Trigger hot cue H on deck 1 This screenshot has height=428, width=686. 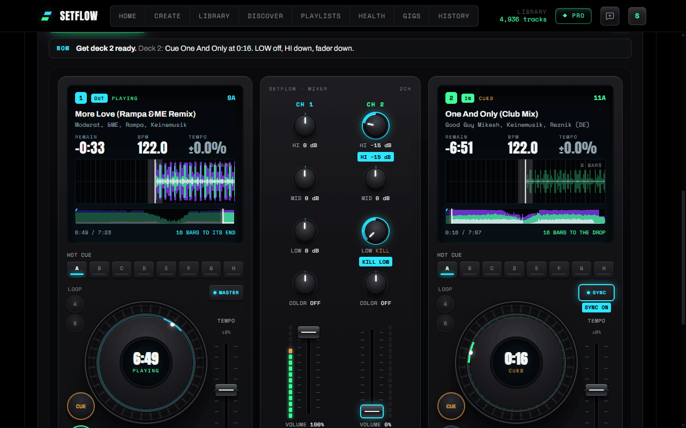coord(234,269)
